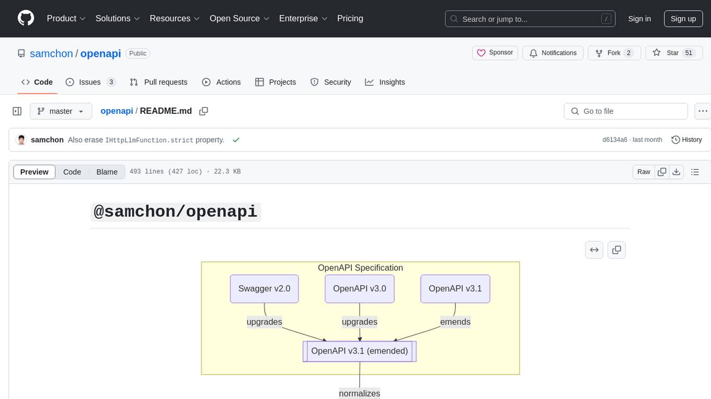The height and width of the screenshot is (399, 711).
Task: Click the @samchon/openapi heading
Action: point(176,212)
